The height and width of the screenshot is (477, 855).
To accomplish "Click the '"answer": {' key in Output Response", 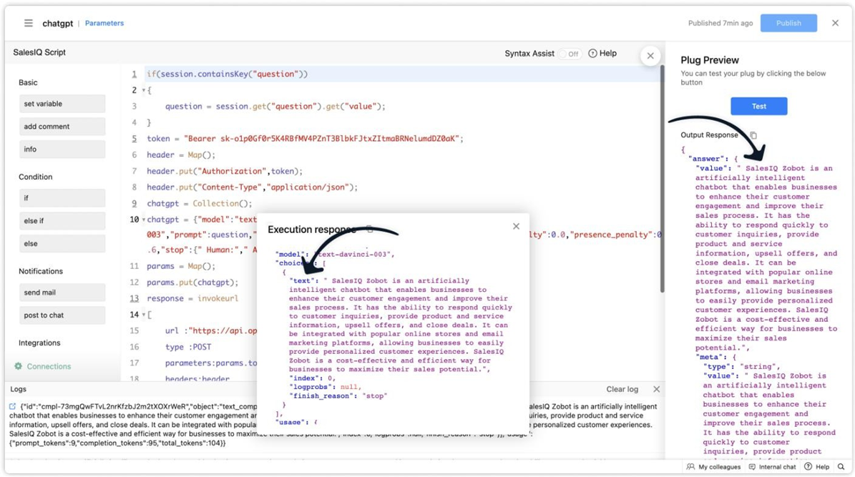I will pos(713,159).
